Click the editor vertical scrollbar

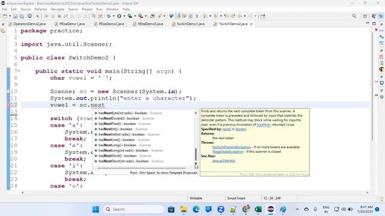pyautogui.click(x=373, y=86)
